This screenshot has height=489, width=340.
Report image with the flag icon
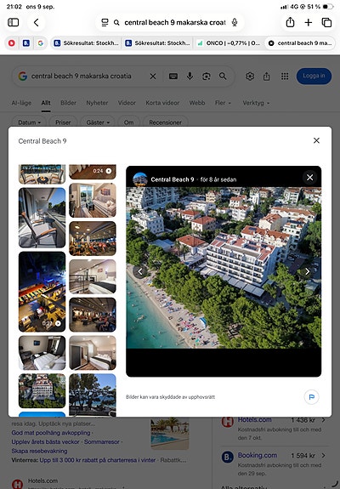point(311,397)
